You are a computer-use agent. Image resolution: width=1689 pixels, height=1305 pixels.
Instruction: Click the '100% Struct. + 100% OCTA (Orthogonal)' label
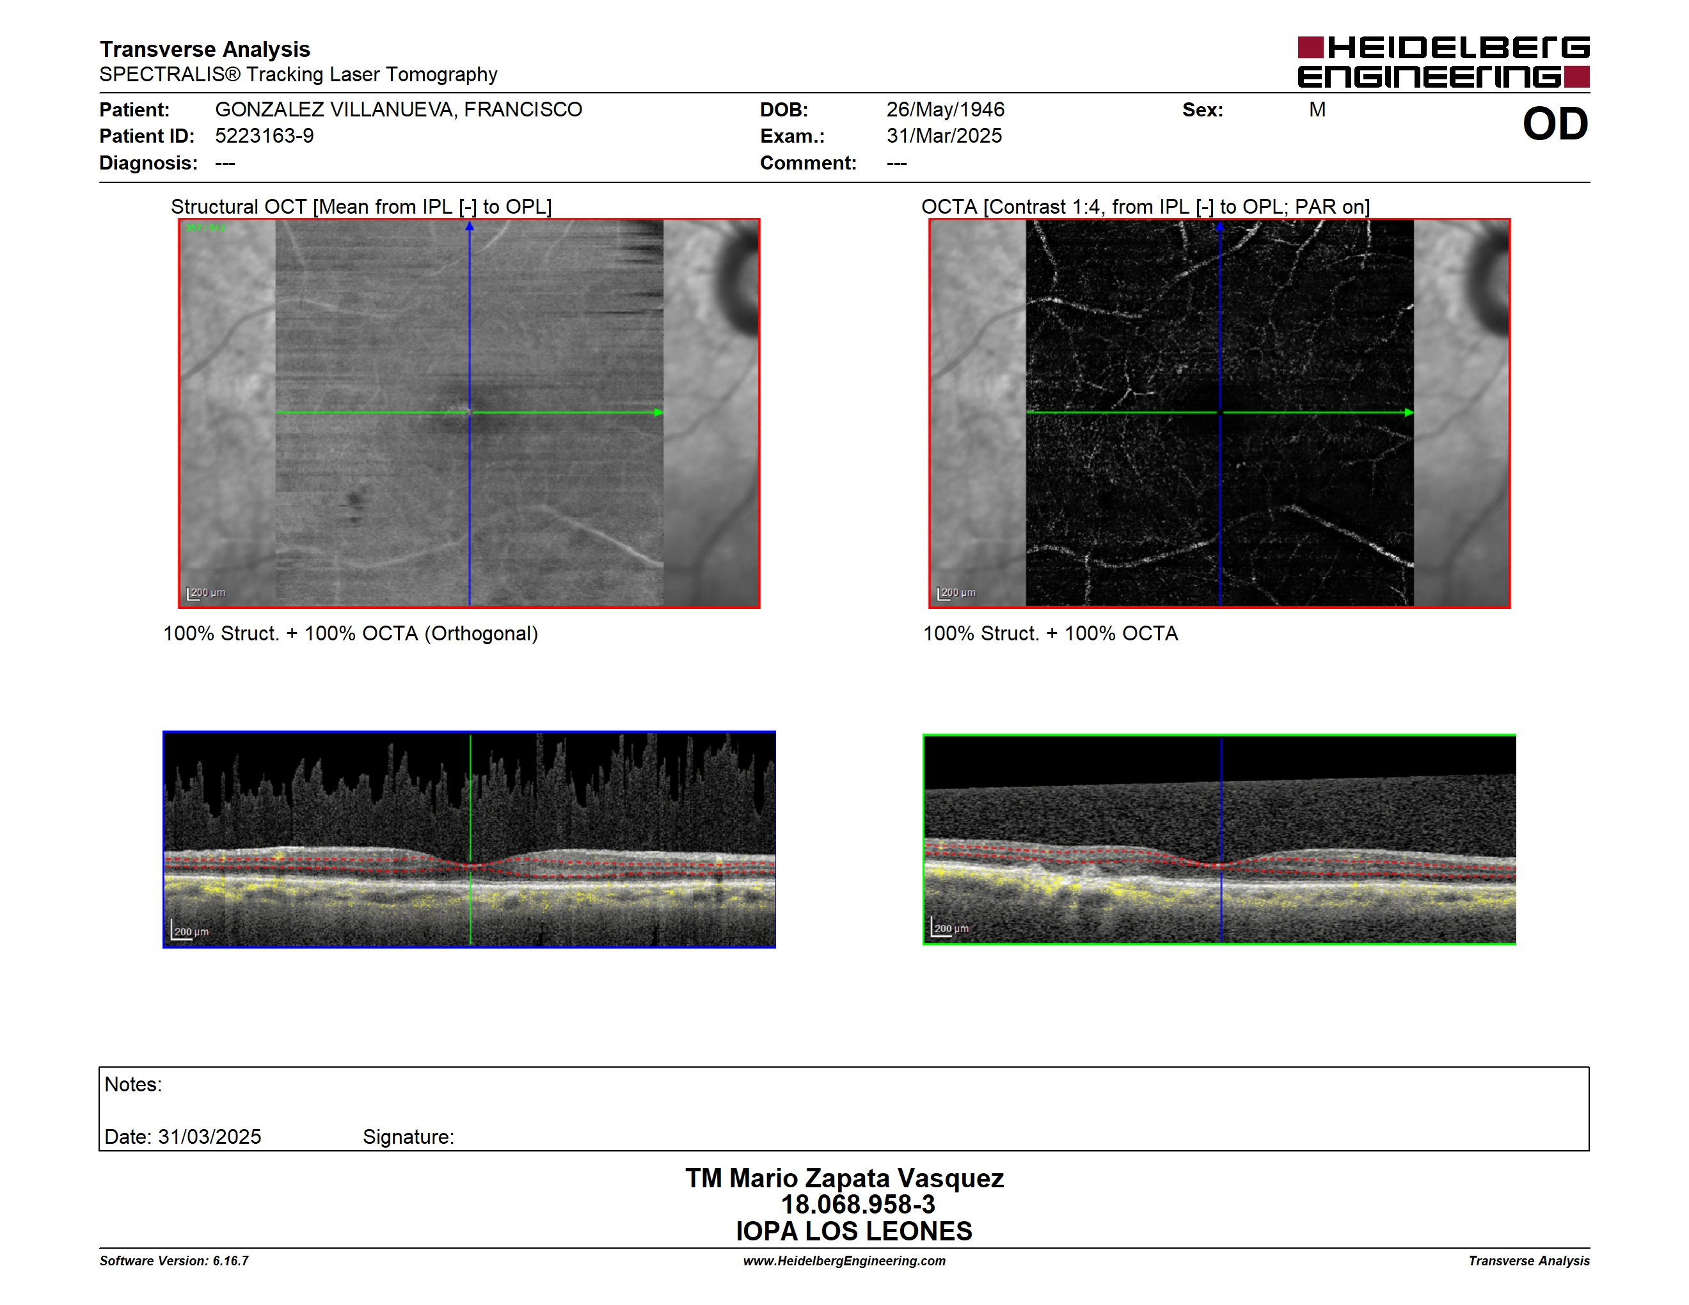point(351,633)
